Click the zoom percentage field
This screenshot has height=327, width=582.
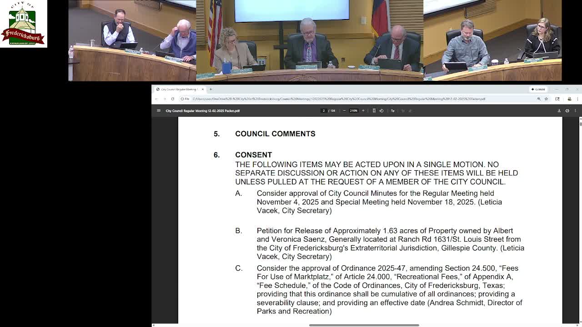click(x=353, y=110)
